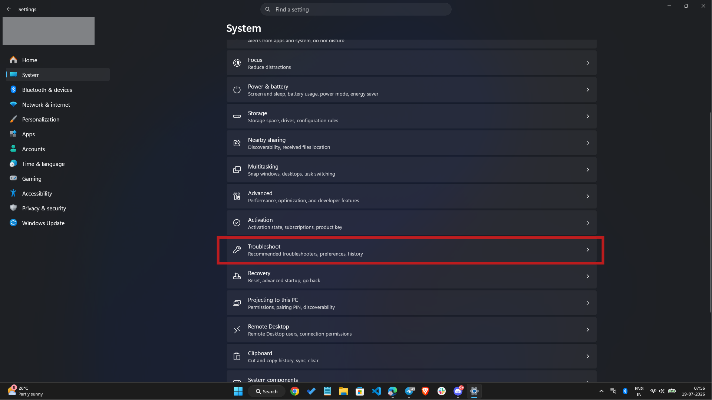Open Recovery settings
Screen dimensions: 712x400
pos(411,276)
